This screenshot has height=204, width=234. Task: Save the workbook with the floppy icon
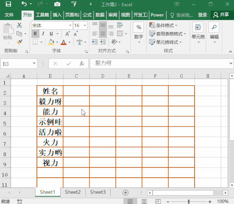(8, 4)
